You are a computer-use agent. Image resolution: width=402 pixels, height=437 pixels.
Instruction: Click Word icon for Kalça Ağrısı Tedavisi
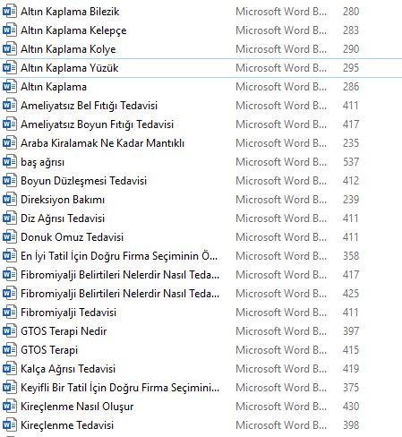tap(9, 369)
